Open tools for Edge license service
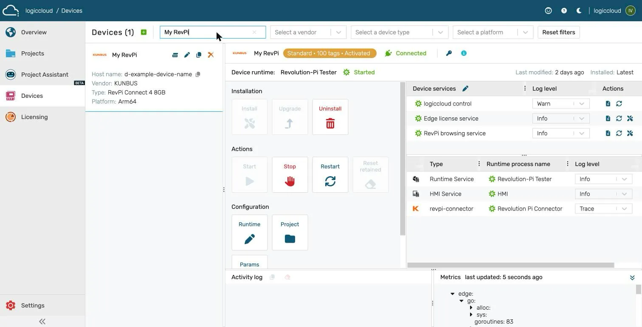642x327 pixels. point(630,119)
